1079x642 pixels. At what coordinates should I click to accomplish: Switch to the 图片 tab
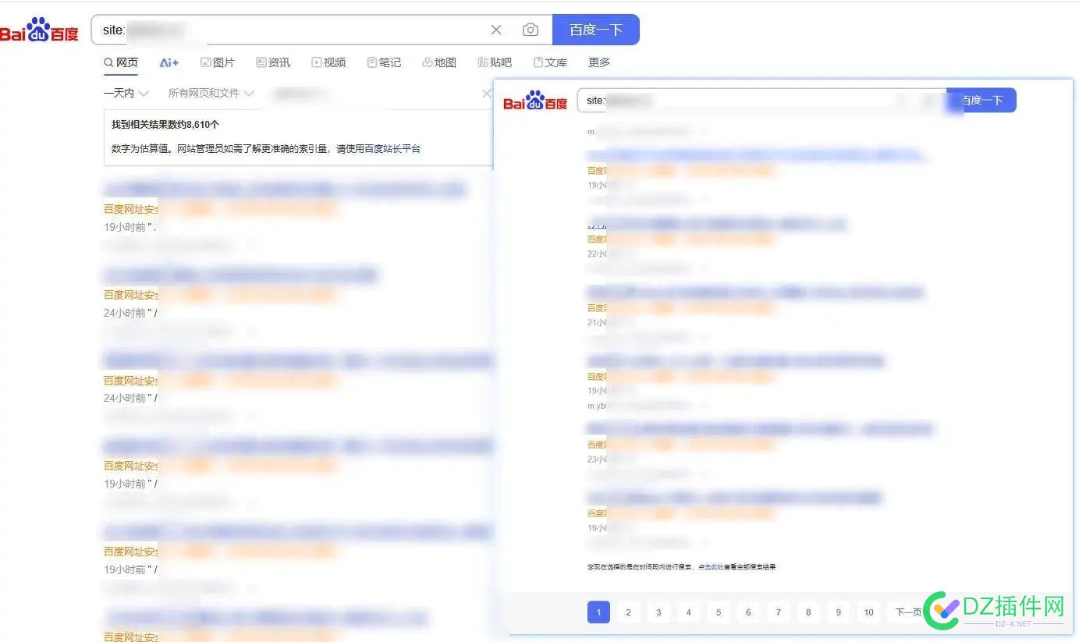pos(218,62)
